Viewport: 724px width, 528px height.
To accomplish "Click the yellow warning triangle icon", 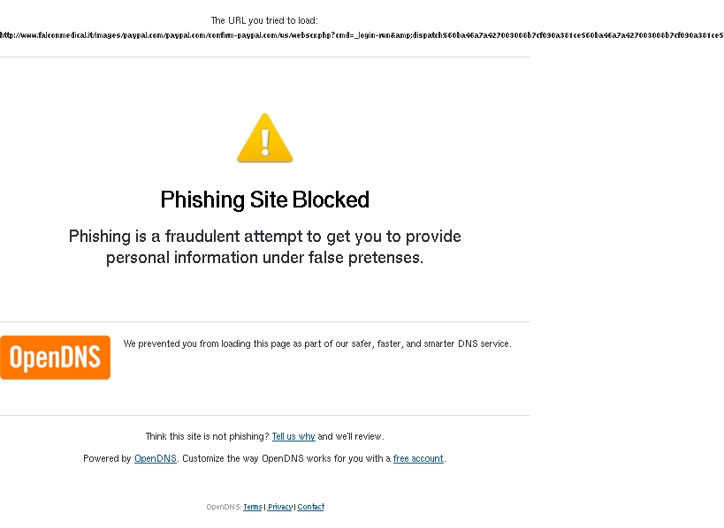I will 264,139.
